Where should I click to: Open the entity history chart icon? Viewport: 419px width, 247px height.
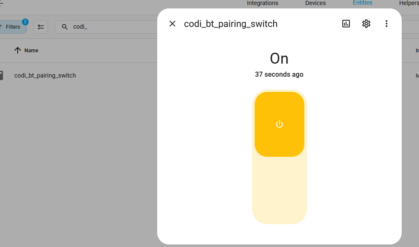coord(346,24)
